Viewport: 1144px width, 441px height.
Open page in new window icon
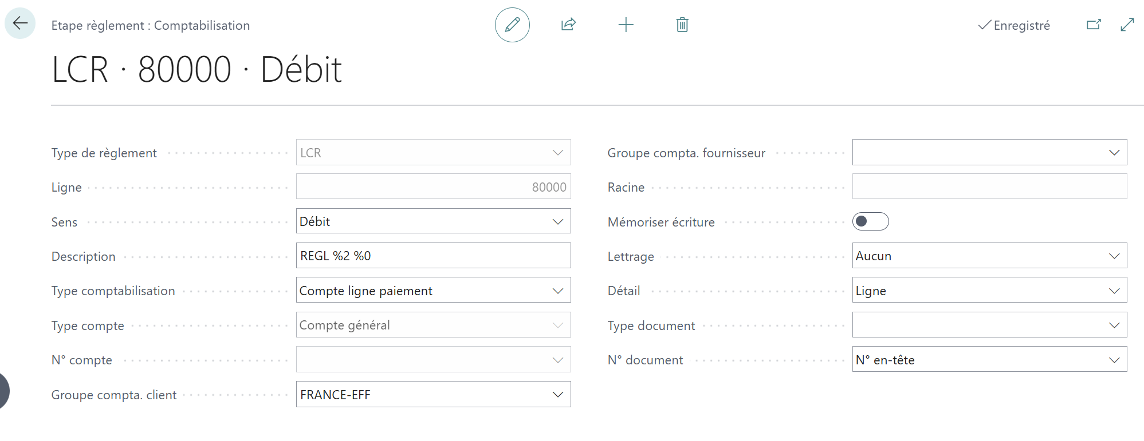click(1094, 25)
